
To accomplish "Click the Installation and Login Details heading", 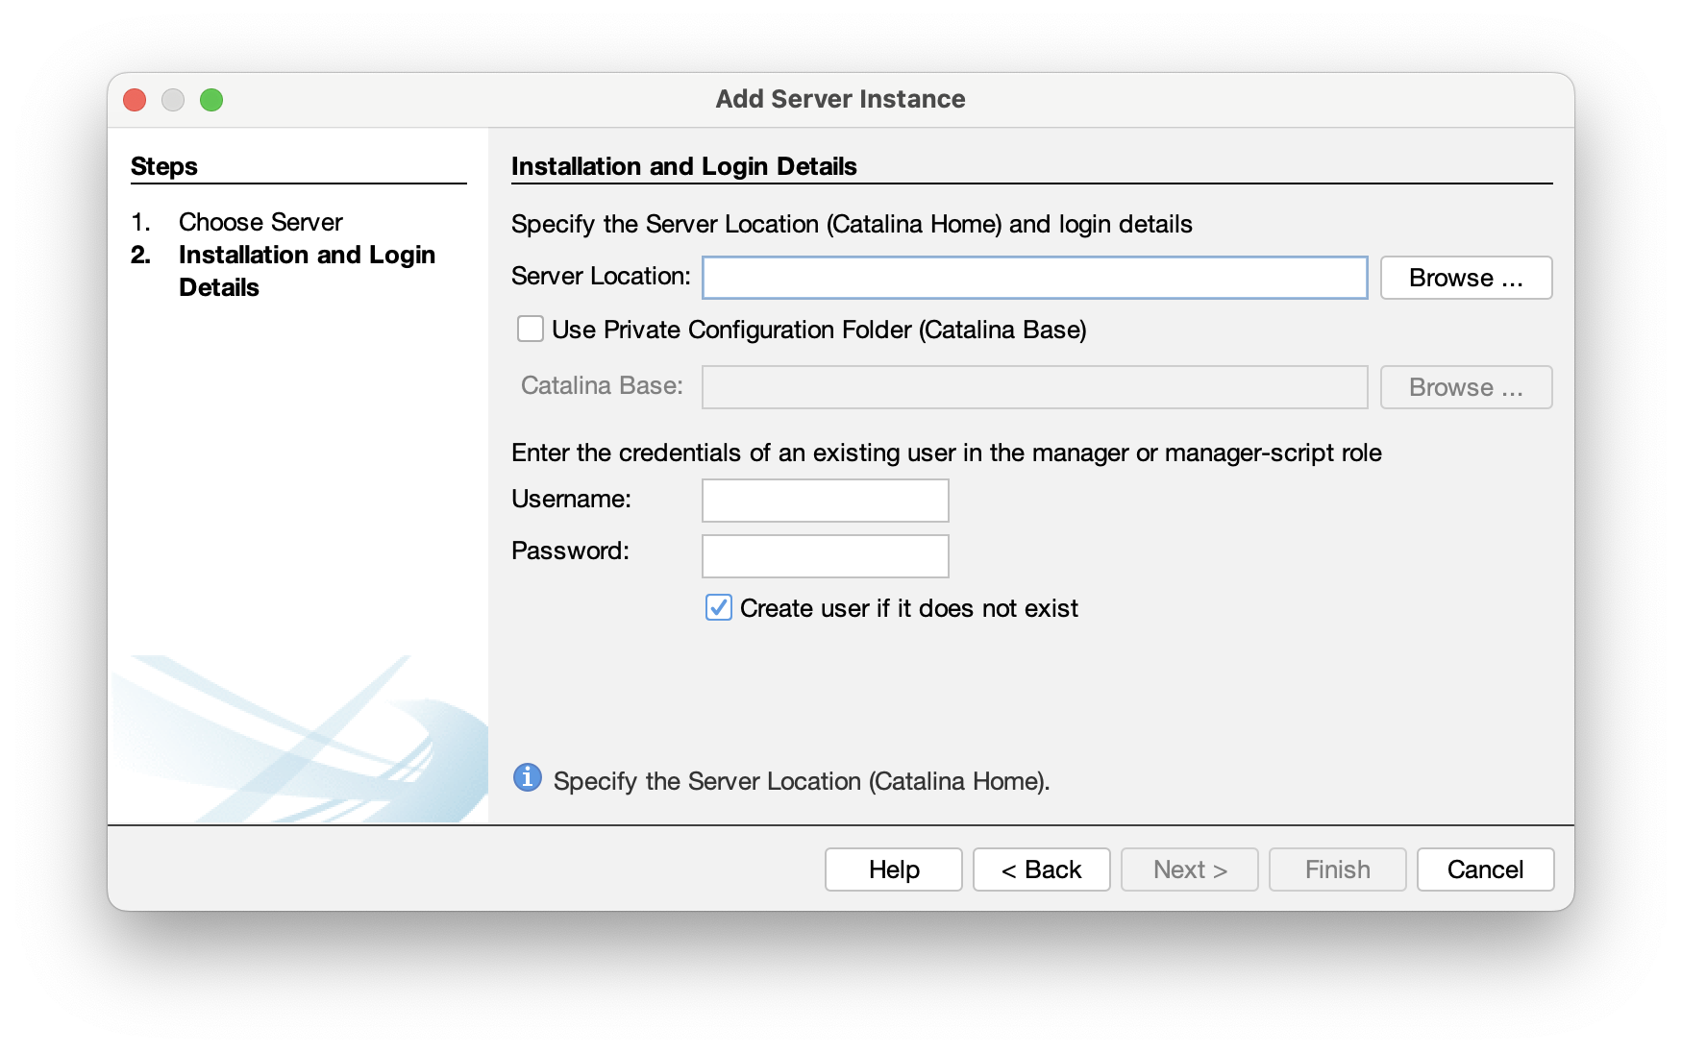I will point(684,165).
